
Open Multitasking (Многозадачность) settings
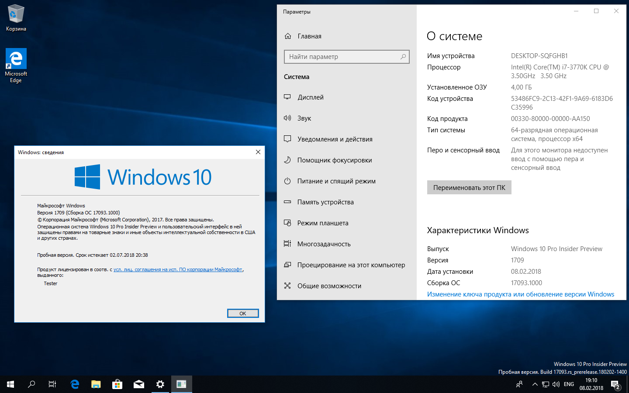pos(324,244)
